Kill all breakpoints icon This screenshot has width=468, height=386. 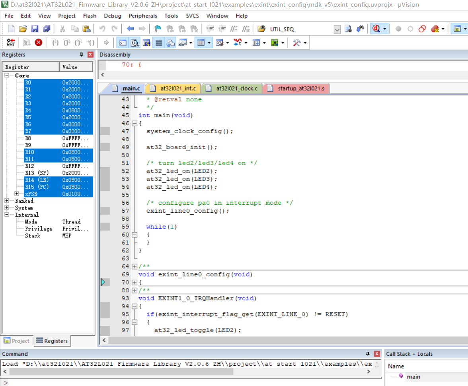pyautogui.click(x=435, y=29)
